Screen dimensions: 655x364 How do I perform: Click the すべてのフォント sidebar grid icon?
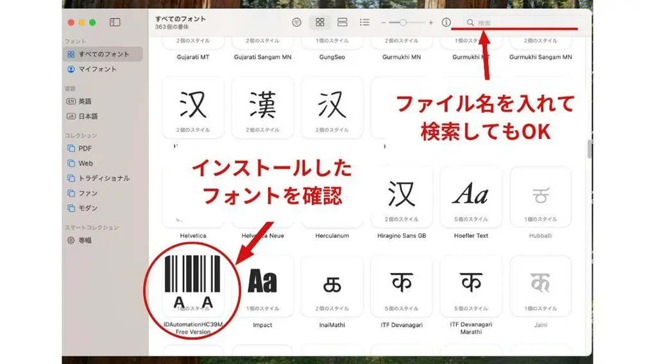[71, 54]
